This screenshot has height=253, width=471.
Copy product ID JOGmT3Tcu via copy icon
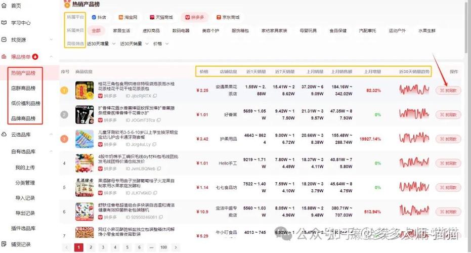(x=159, y=120)
